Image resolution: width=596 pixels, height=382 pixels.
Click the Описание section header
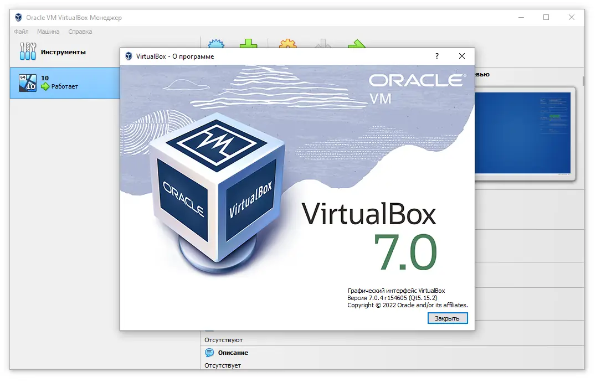pyautogui.click(x=233, y=353)
